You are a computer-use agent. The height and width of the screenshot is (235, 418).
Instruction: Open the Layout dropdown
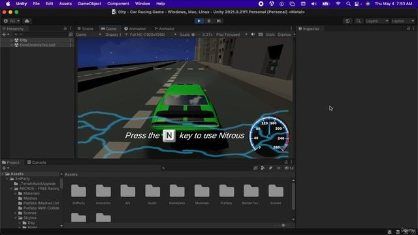(402, 21)
